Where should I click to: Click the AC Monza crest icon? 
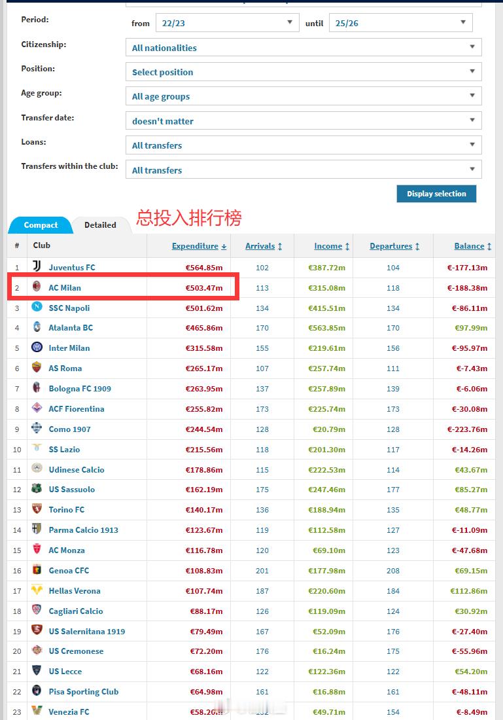coord(37,549)
